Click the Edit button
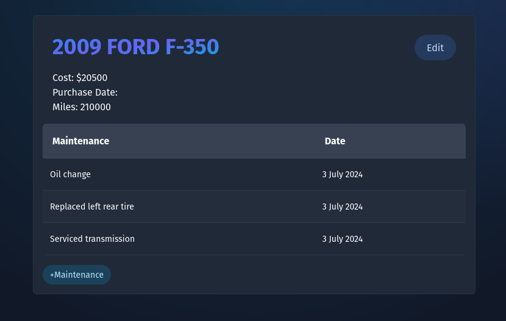The image size is (506, 321). click(435, 48)
